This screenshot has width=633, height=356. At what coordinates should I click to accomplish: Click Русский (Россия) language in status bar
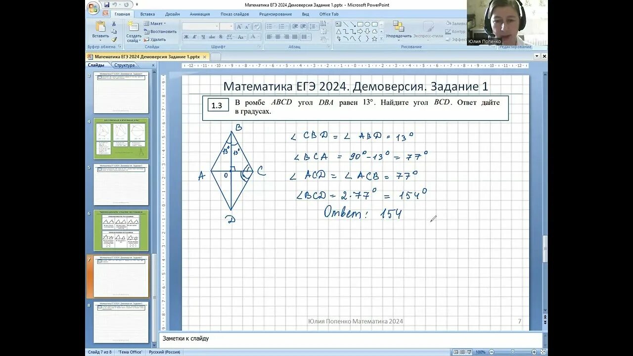click(165, 352)
